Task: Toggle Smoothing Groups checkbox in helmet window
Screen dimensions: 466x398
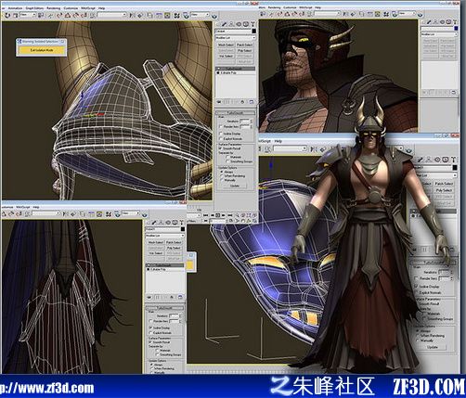Action: [227, 161]
